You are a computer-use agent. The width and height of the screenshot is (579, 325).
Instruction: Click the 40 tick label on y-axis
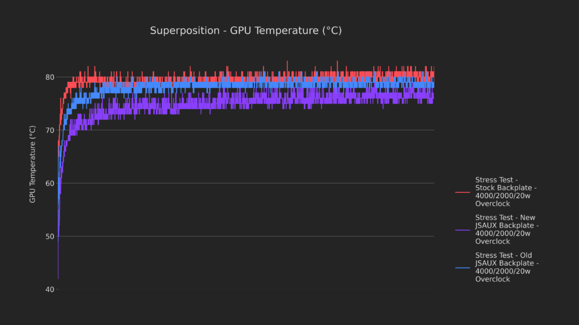(49, 289)
